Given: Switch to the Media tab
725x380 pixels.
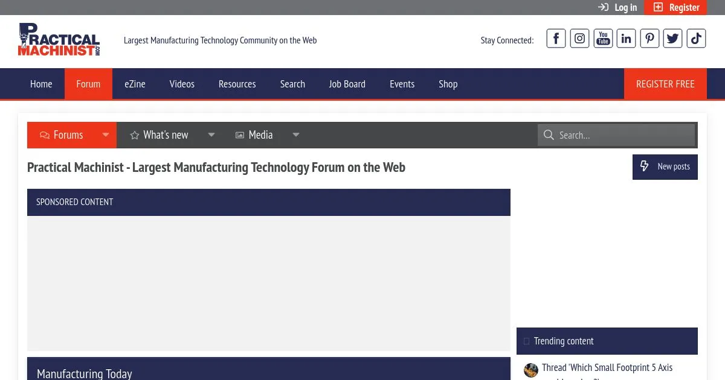Looking at the screenshot, I should point(254,135).
